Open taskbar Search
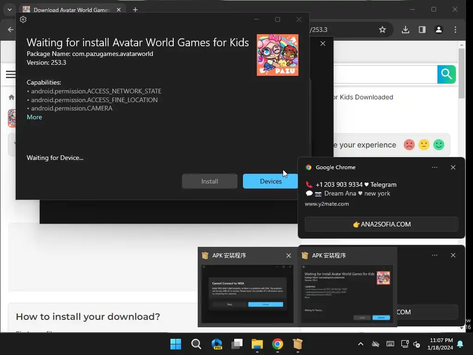The height and width of the screenshot is (355, 473). [196, 344]
